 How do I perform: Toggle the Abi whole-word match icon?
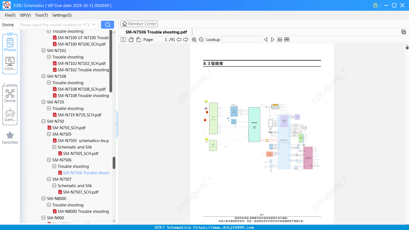[x=280, y=40]
